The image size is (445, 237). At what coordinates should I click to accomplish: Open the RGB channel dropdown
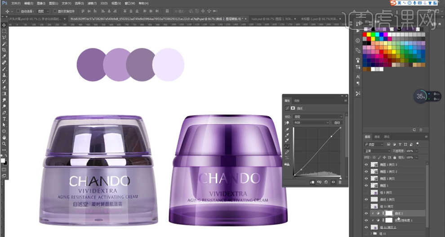click(311, 123)
